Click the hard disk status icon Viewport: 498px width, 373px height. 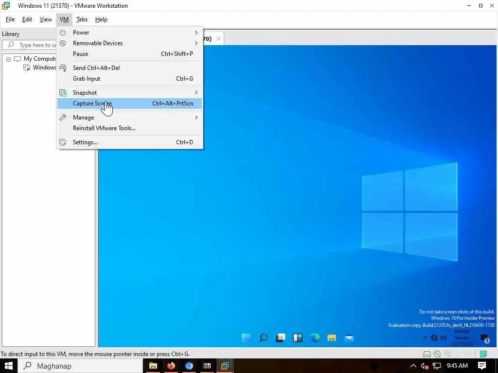tap(427, 354)
